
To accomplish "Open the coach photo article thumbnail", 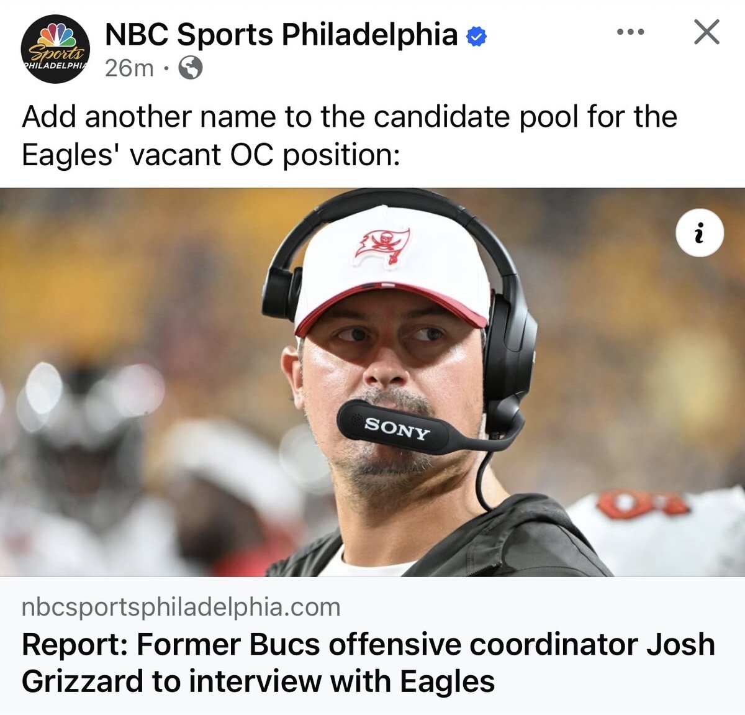I will 372,382.
